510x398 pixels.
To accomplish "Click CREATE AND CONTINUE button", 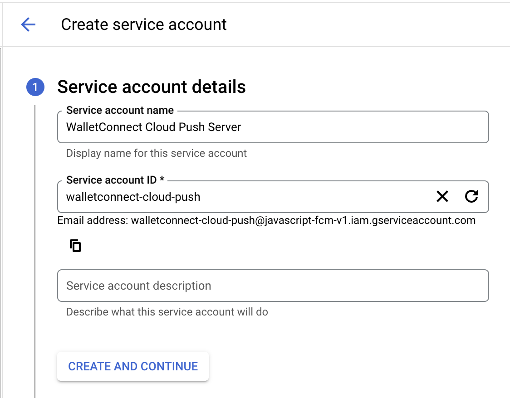I will click(132, 366).
